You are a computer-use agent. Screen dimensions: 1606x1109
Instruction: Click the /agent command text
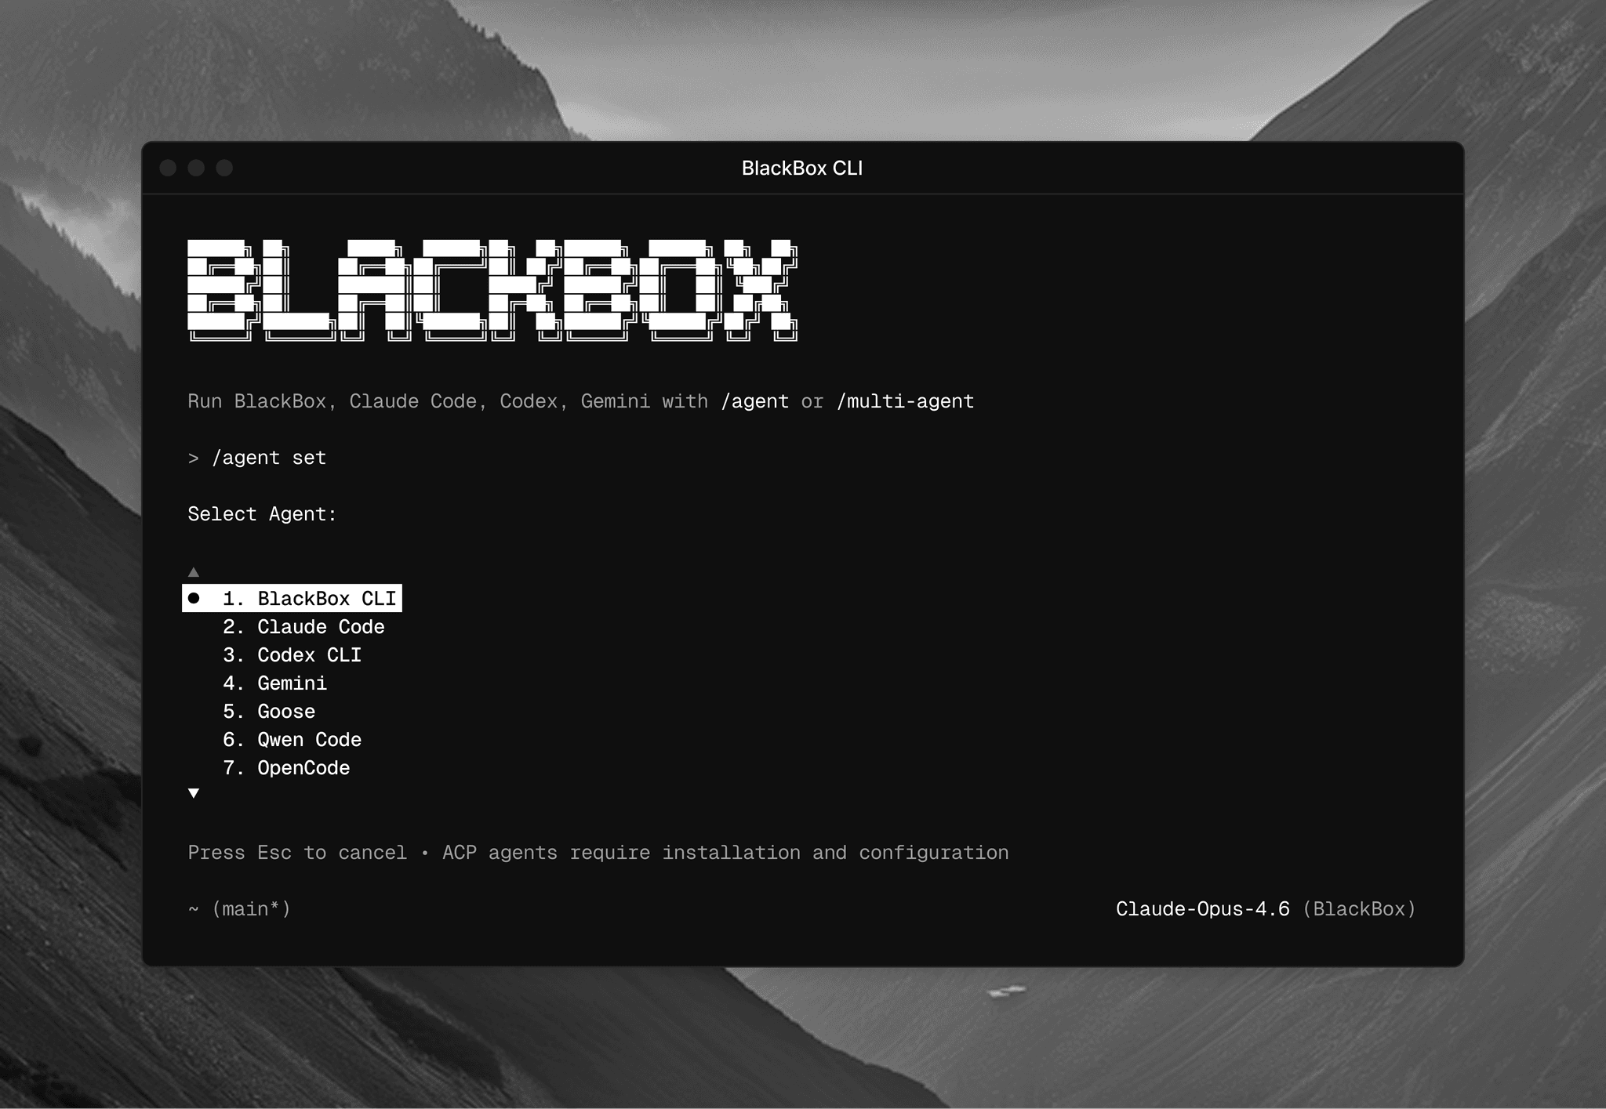click(755, 401)
